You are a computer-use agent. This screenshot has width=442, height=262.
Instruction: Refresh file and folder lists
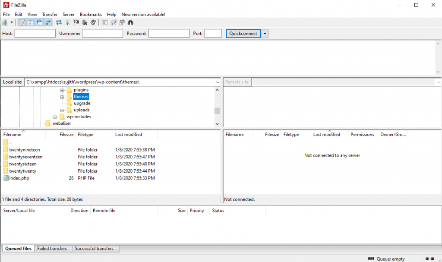(59, 22)
